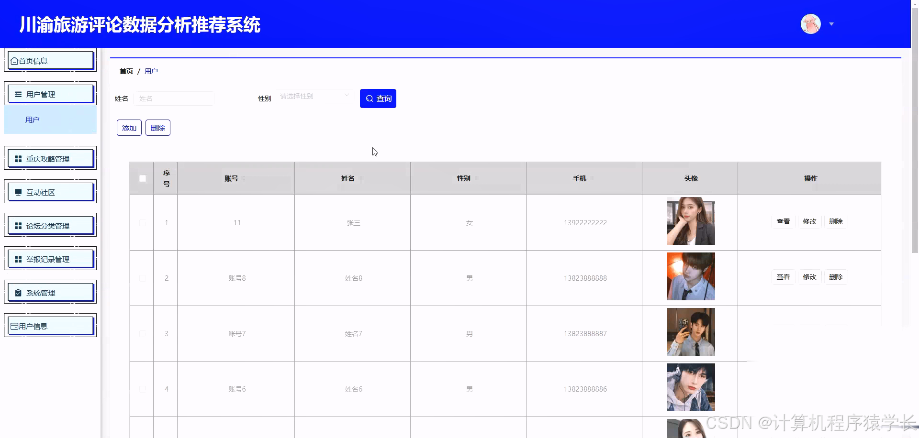The image size is (919, 438).
Task: Click the 查询 search button
Action: point(378,99)
